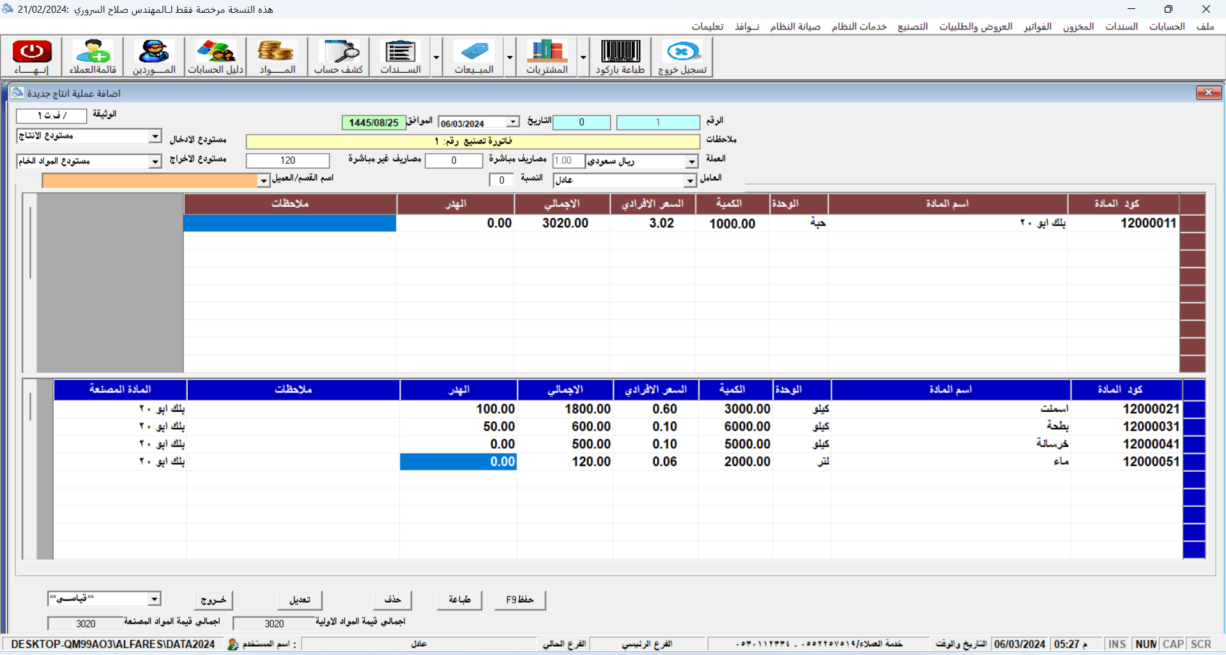Open the قياسي print template dropdown
Viewport: 1226px width, 655px height.
tap(155, 599)
